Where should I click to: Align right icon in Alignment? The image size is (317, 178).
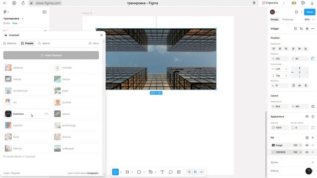(x=286, y=48)
